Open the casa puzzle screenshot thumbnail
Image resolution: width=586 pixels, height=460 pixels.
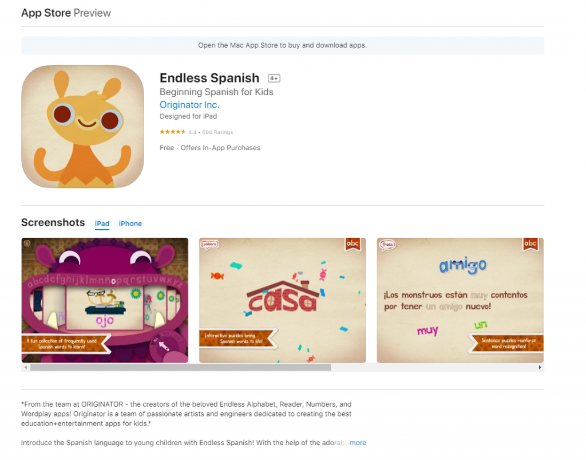pos(283,300)
